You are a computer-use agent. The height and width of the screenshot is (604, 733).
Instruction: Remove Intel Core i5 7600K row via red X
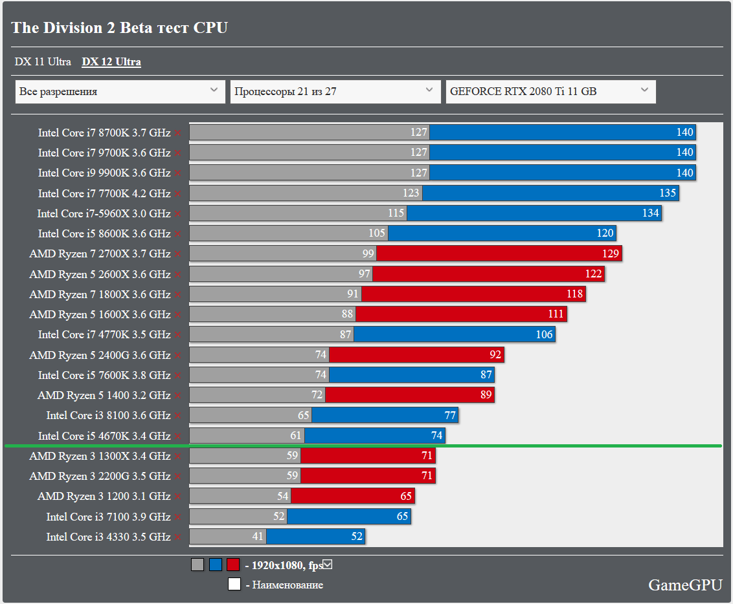click(x=178, y=375)
